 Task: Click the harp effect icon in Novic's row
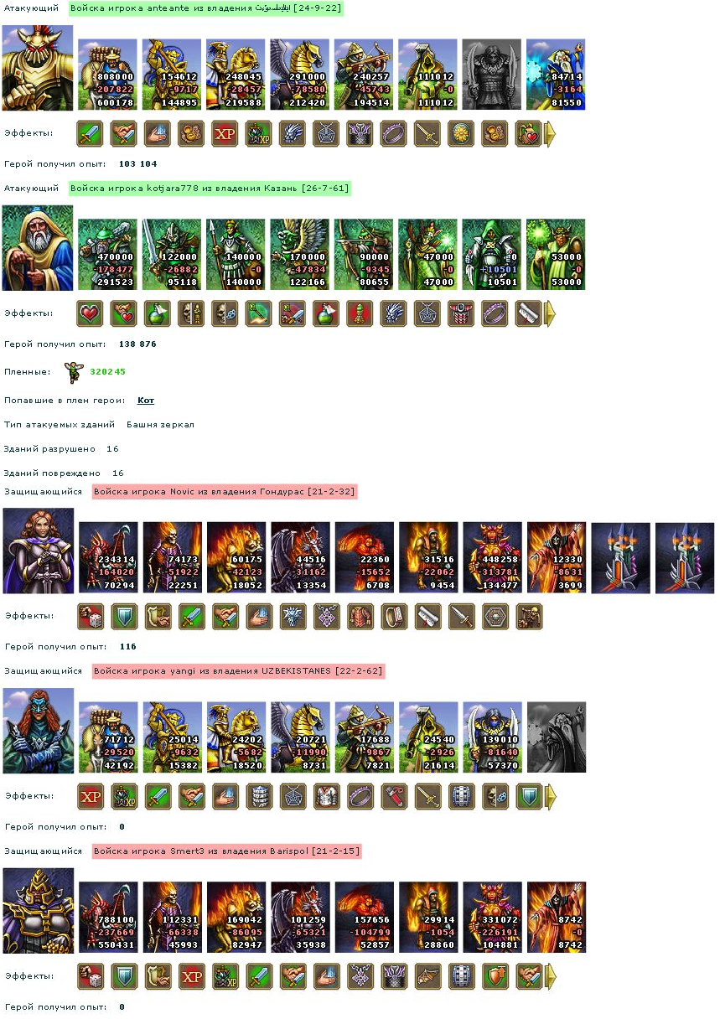pos(157,617)
